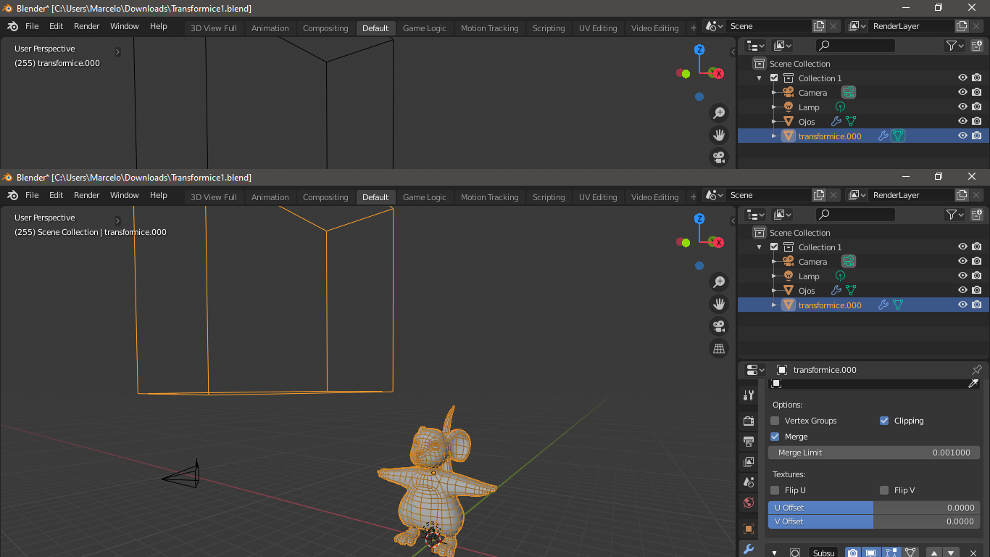Click transformice.000 modifier wrench in front outliner
The height and width of the screenshot is (557, 990).
tap(883, 305)
